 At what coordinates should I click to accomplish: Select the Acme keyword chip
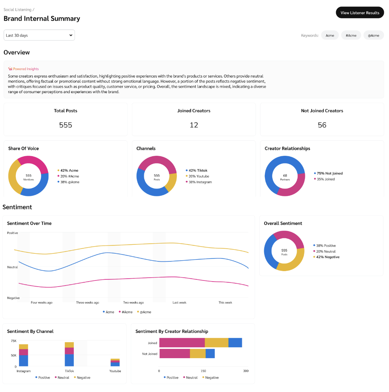pyautogui.click(x=330, y=35)
